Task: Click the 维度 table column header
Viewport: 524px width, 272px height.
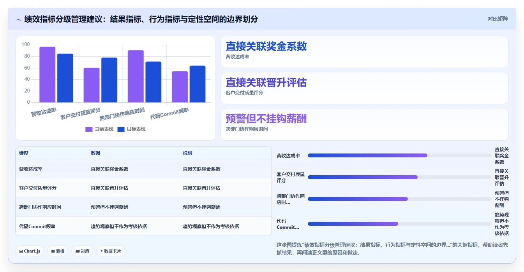Action: tap(24, 153)
